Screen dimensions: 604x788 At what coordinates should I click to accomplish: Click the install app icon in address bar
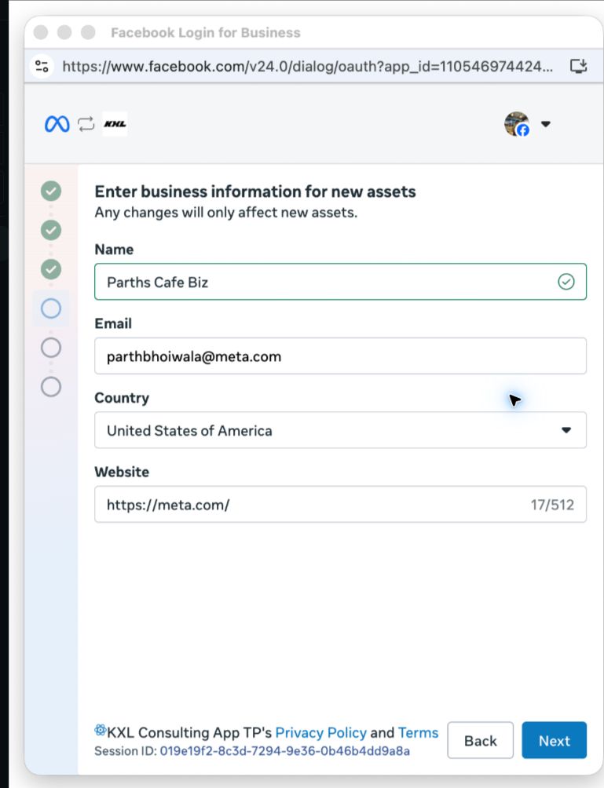[x=578, y=66]
